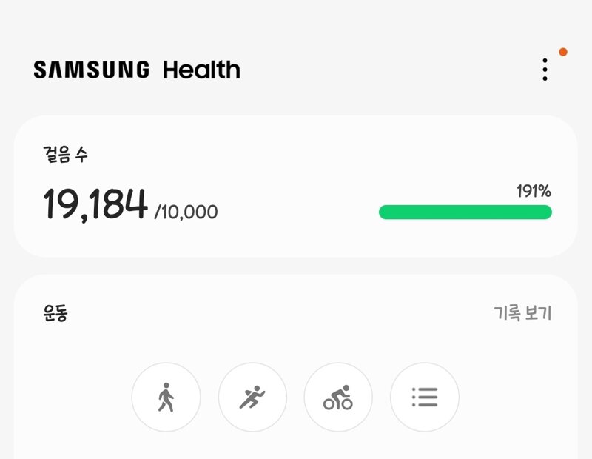Tap the 19,184 step count number
This screenshot has width=592, height=459.
[x=95, y=204]
